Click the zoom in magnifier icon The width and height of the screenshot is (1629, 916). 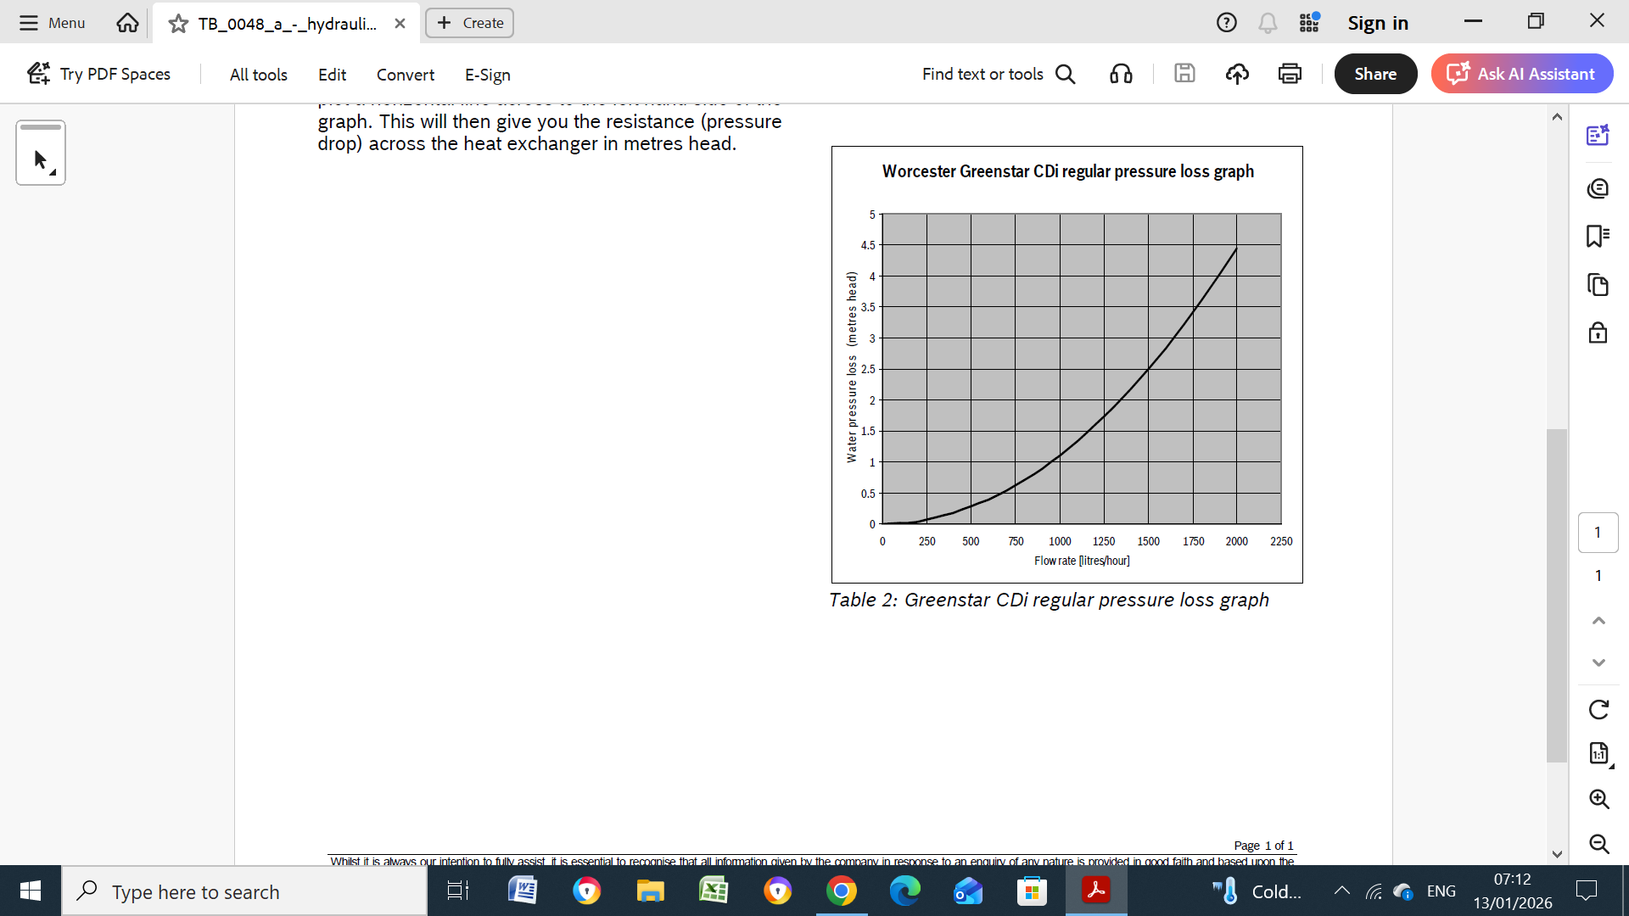point(1598,799)
